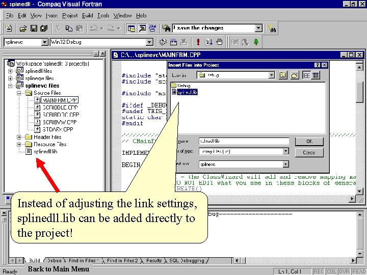Switch to the Results output tab
This screenshot has height=275, width=367.
tap(154, 261)
